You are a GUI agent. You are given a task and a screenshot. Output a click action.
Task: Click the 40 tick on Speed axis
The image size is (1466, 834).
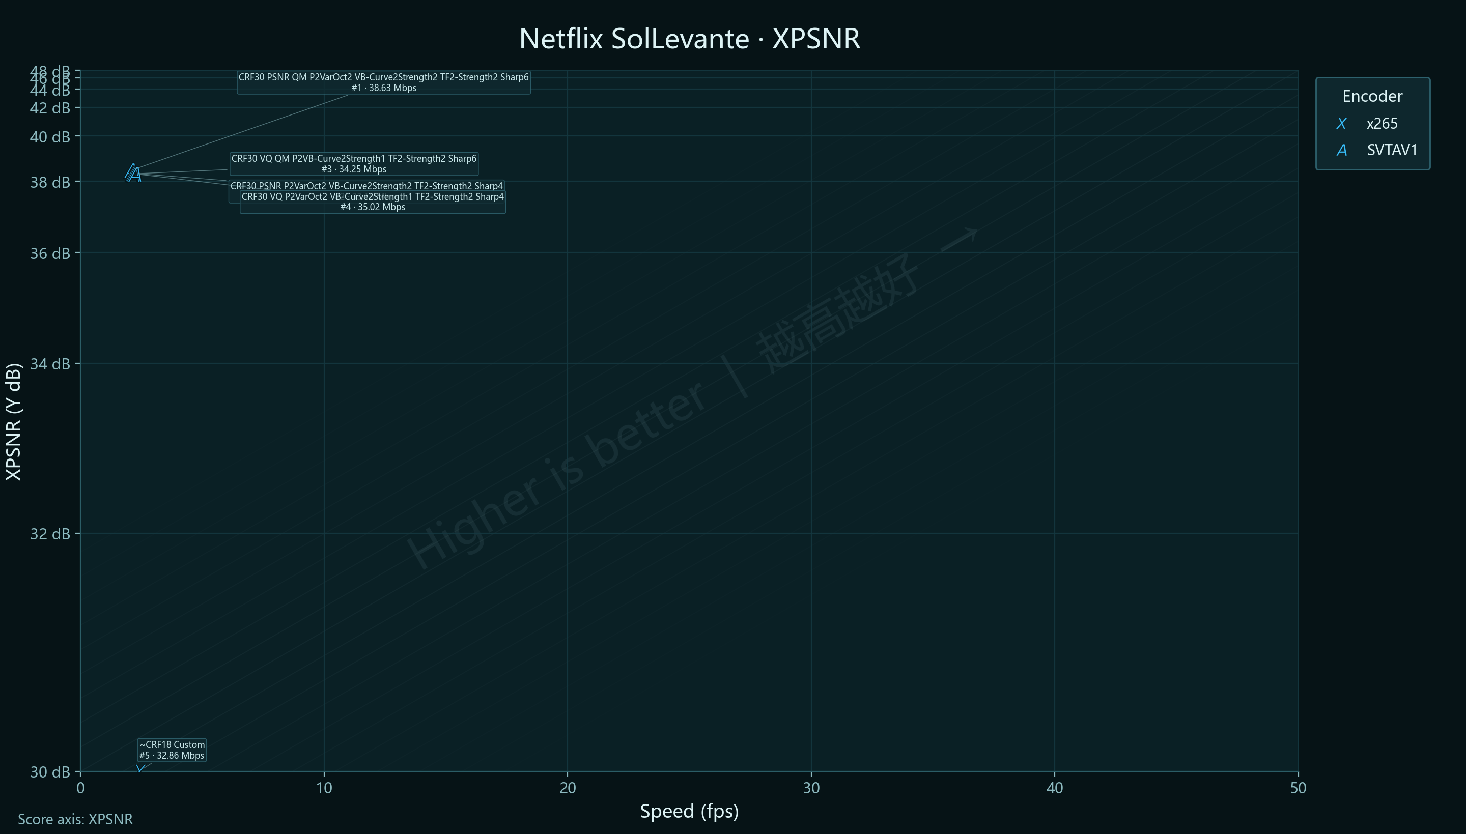[1055, 788]
